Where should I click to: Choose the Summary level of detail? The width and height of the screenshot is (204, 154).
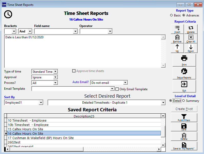coord(183,101)
